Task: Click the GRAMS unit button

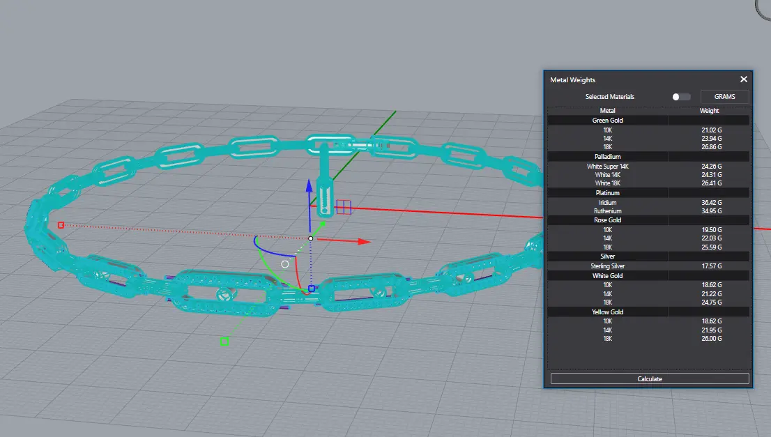Action: click(x=724, y=97)
